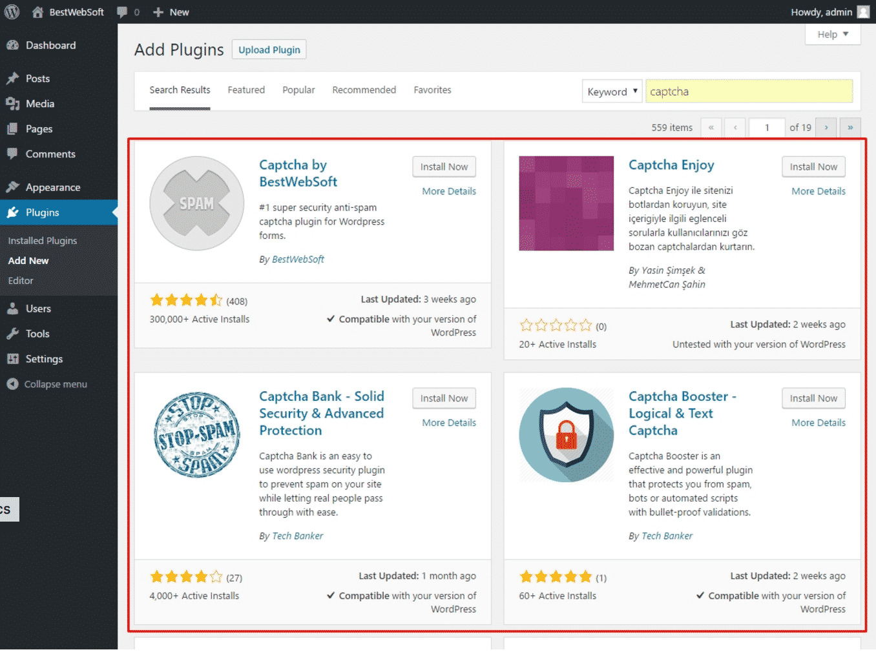View More Details for Captcha Enjoy
This screenshot has height=652, width=876.
click(819, 191)
